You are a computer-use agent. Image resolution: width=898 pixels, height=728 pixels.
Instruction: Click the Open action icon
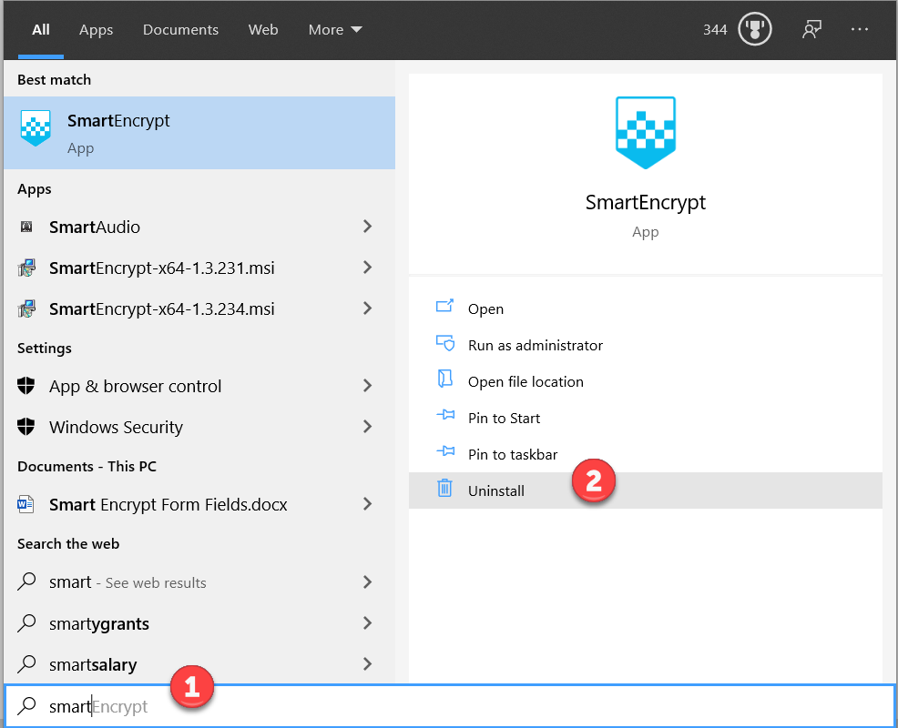[445, 306]
